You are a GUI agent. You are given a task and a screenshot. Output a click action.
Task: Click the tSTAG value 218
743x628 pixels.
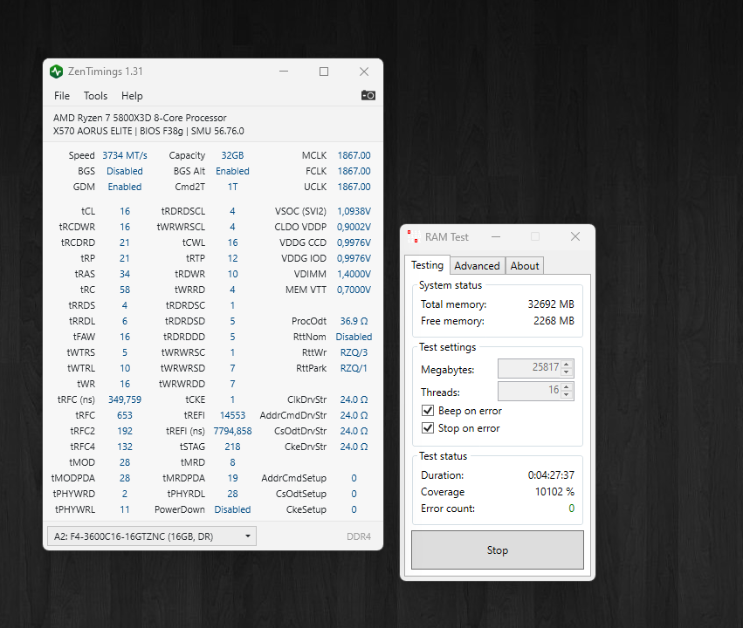[232, 447]
